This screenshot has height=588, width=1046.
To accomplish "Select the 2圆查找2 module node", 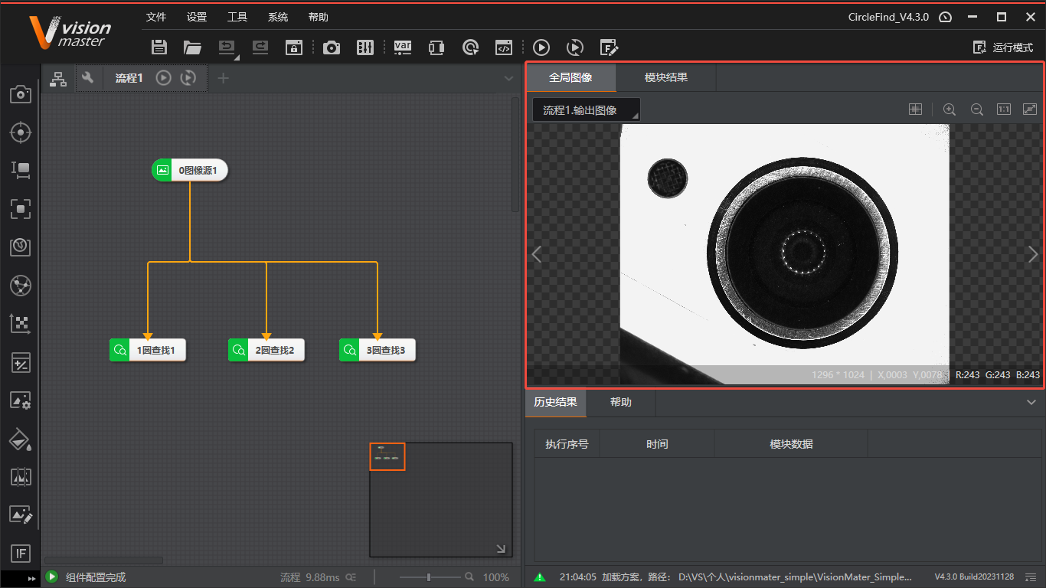I will (x=266, y=351).
